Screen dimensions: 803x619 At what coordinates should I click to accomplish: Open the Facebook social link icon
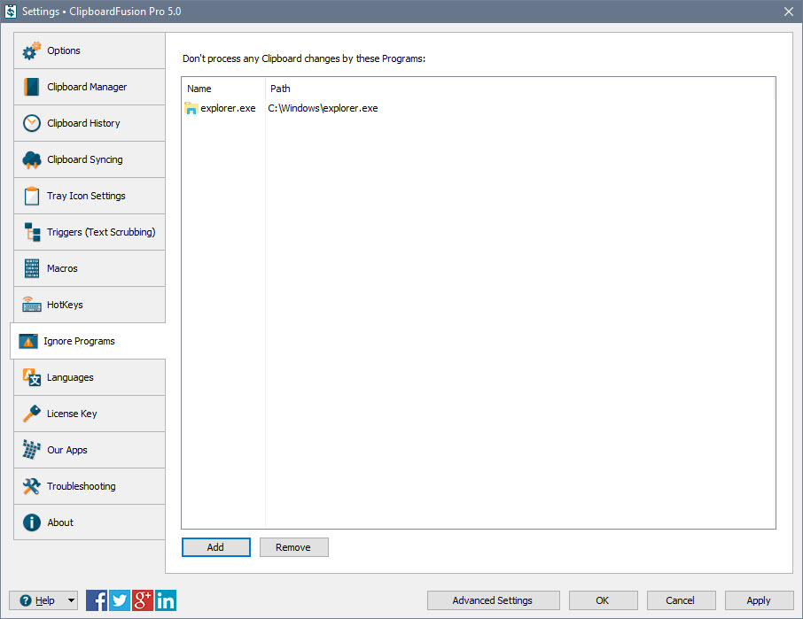click(97, 600)
